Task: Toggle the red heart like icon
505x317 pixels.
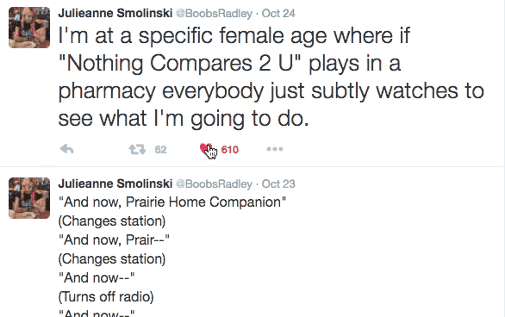Action: (205, 149)
